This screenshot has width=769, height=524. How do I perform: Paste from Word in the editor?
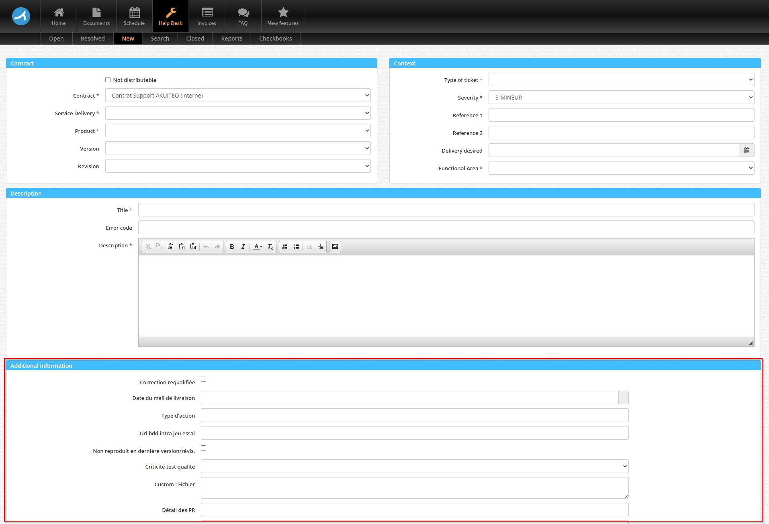point(193,247)
